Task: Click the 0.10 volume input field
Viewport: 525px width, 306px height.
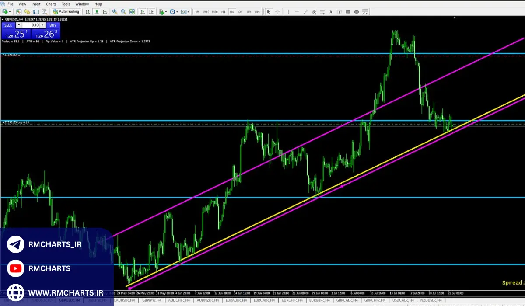Action: tap(31, 25)
